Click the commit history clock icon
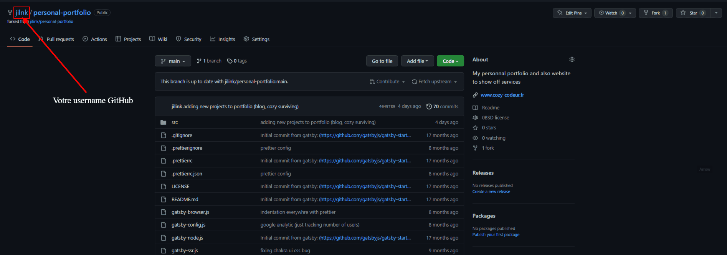 (429, 106)
